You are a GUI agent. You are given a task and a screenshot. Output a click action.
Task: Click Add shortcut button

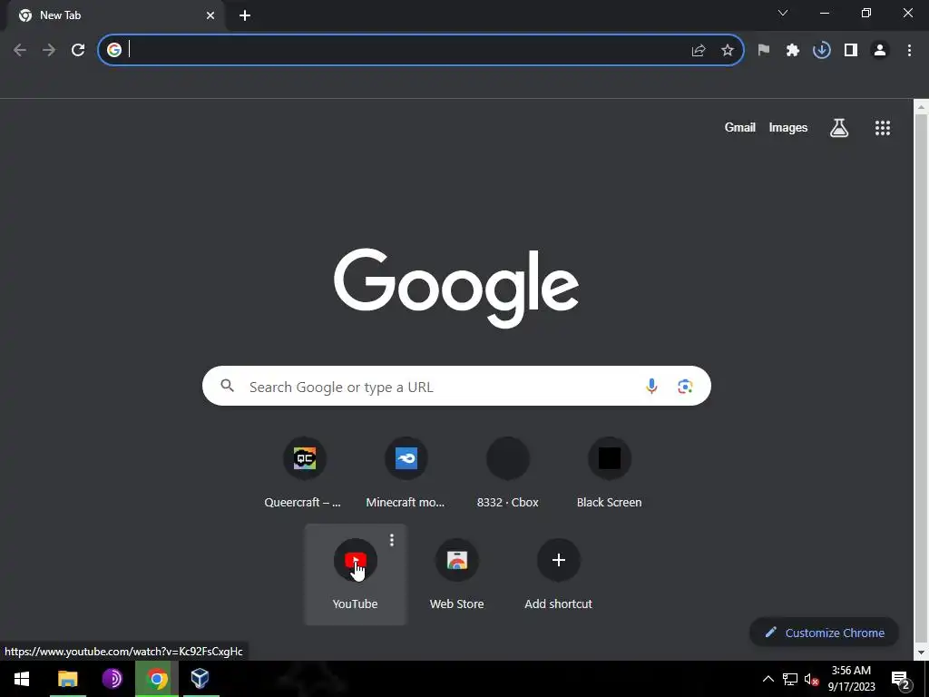[558, 574]
